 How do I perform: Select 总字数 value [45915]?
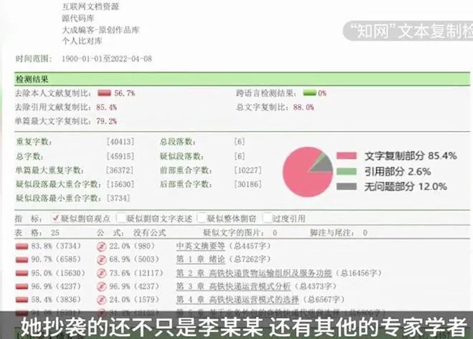click(120, 156)
